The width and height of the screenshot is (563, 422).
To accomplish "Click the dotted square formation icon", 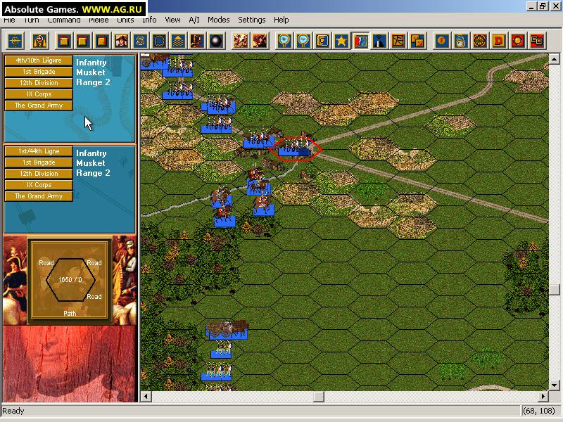I will click(160, 41).
